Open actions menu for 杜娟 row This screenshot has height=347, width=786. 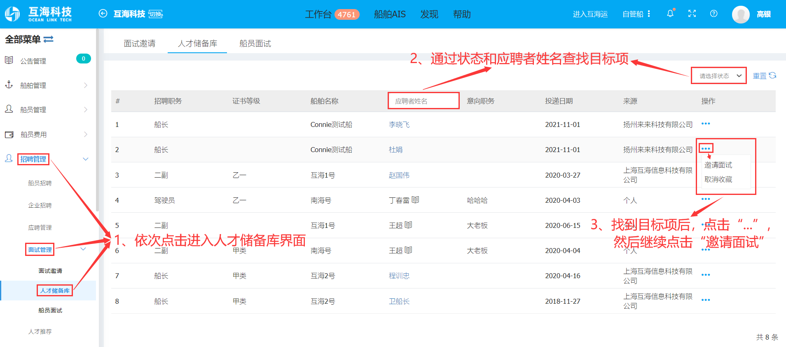(x=706, y=148)
